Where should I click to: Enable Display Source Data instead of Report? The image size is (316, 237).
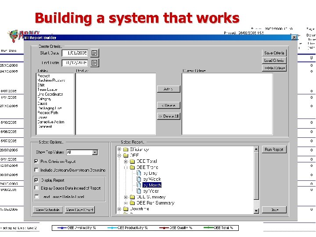36,188
